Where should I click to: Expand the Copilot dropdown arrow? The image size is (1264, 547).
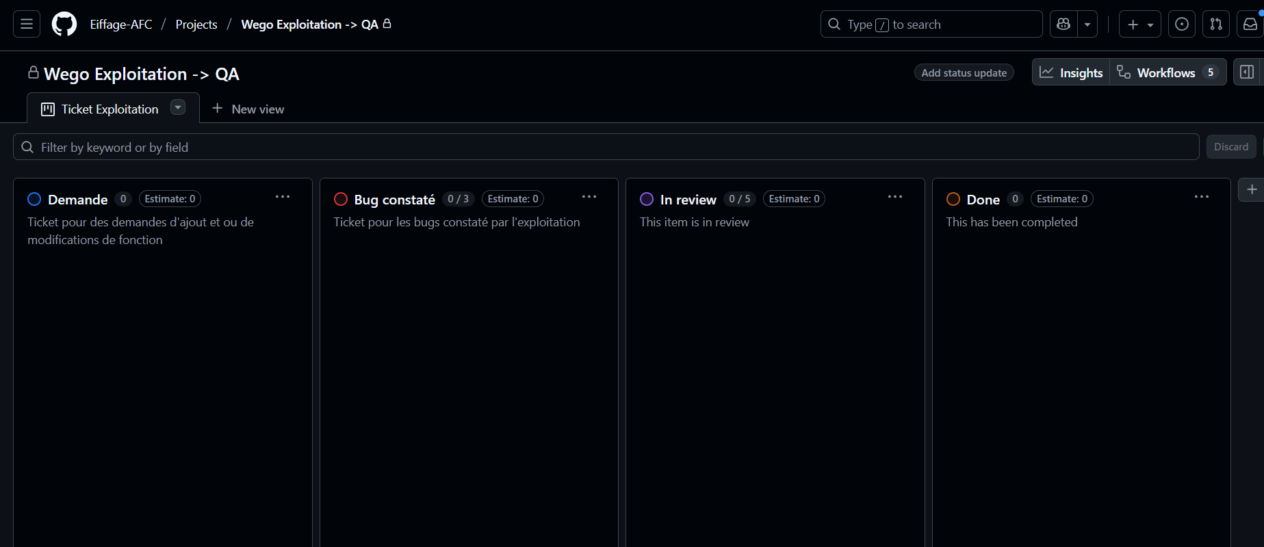pyautogui.click(x=1087, y=25)
